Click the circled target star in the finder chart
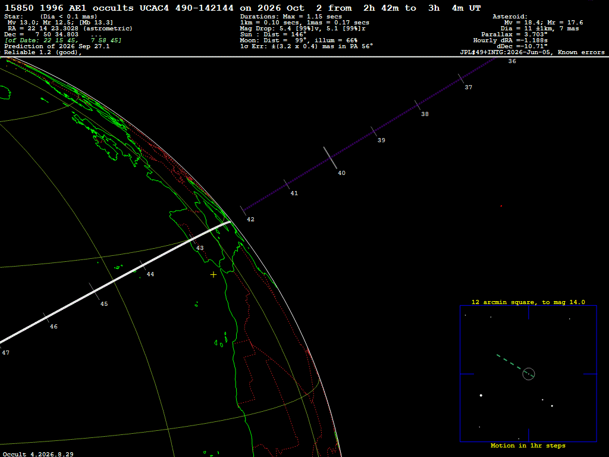 click(529, 374)
